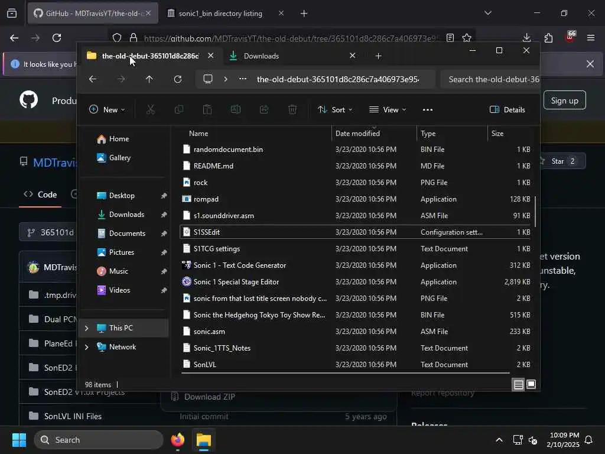
Task: Click the horizontal scrollbar under file list
Action: coord(345,373)
